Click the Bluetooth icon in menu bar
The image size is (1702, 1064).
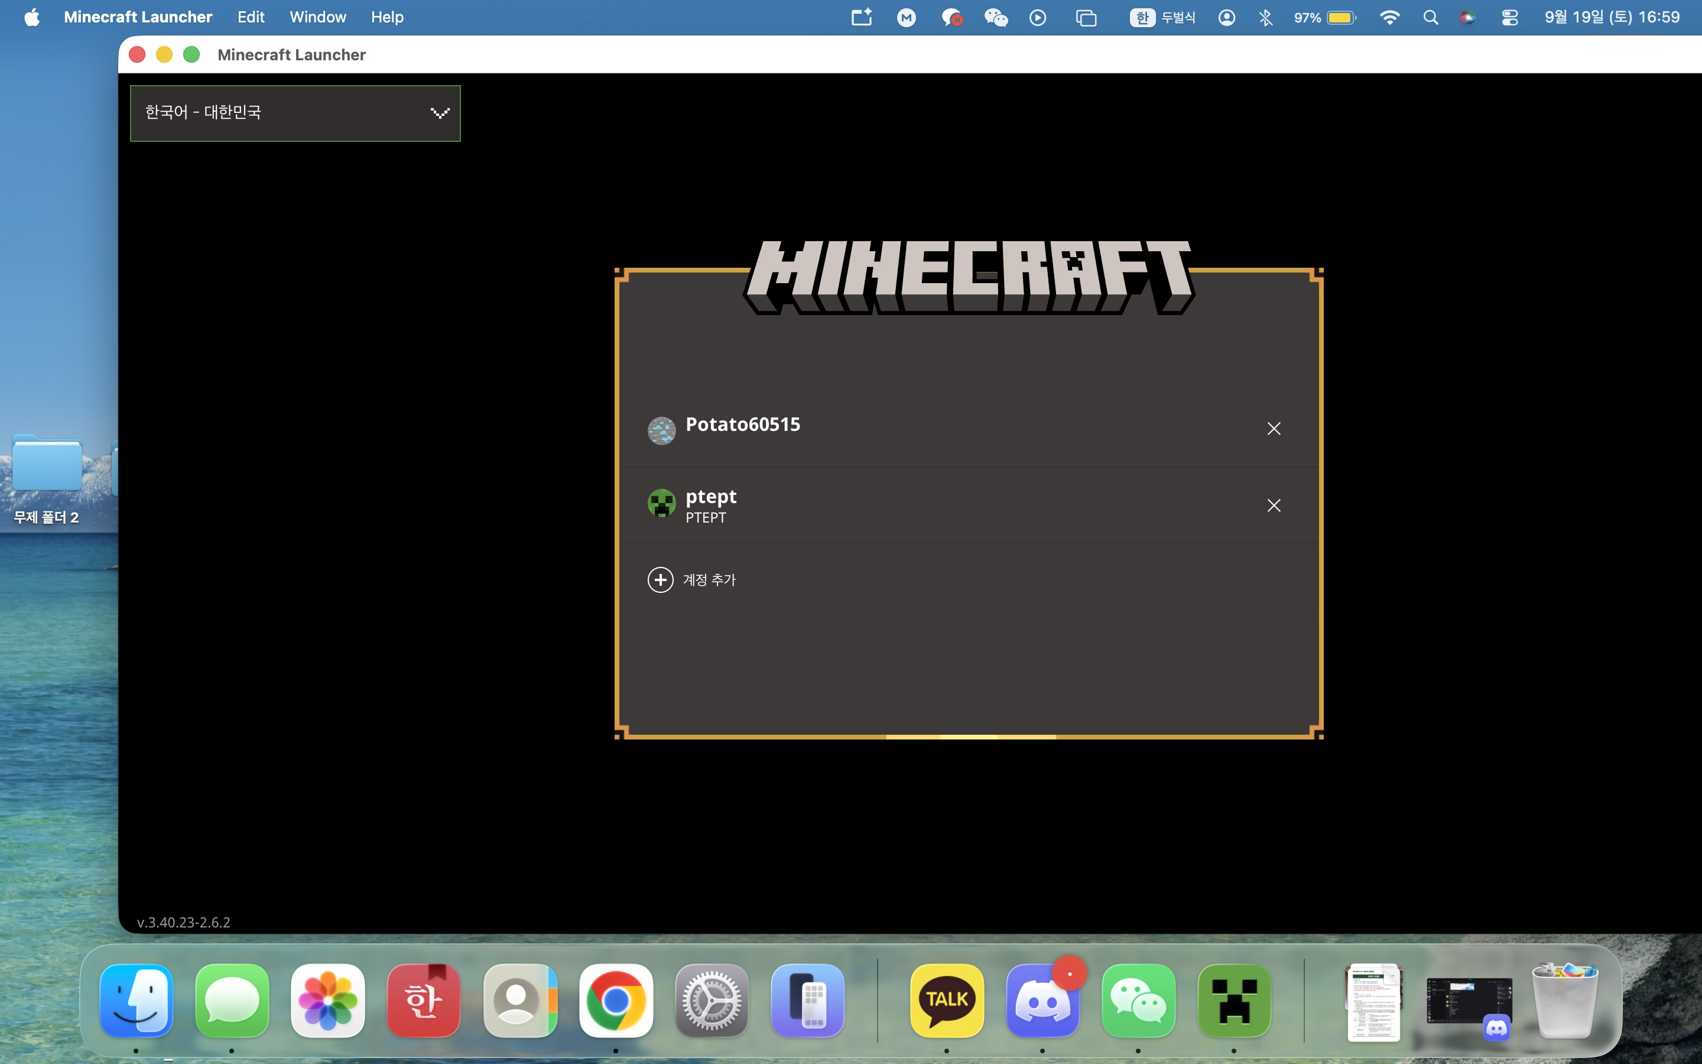1265,18
